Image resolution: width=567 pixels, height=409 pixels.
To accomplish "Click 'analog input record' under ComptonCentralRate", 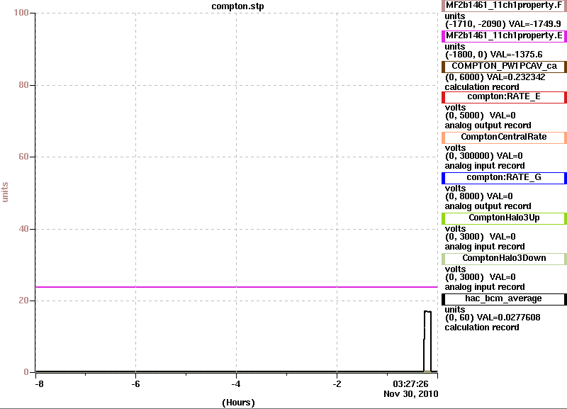I will (x=485, y=166).
